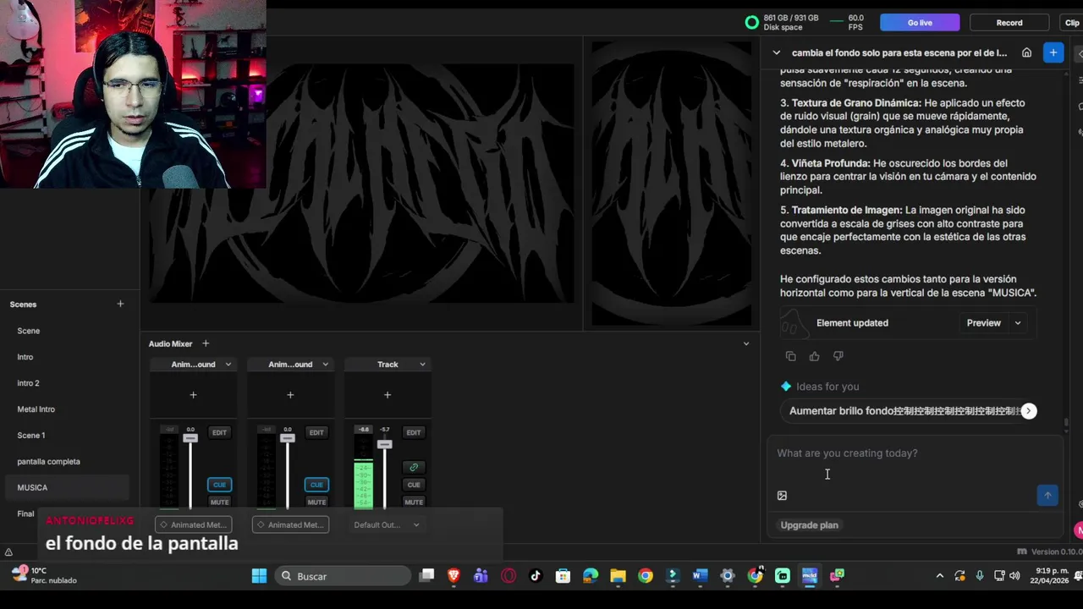Mute the second Anim...ound channel

(316, 502)
